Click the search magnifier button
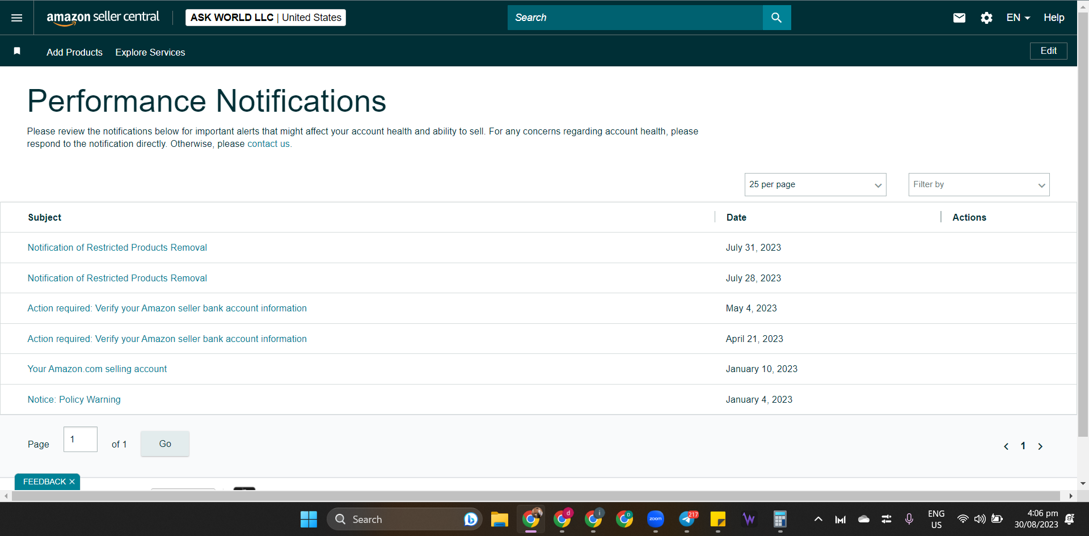 (x=776, y=18)
